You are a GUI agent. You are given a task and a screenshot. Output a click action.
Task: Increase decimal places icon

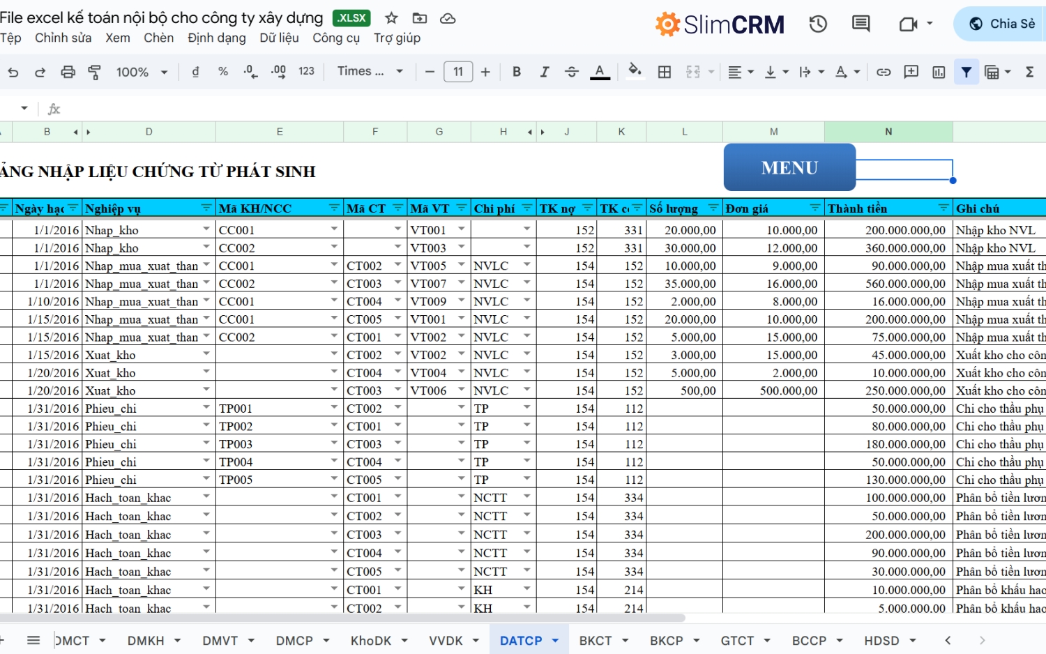pos(278,71)
